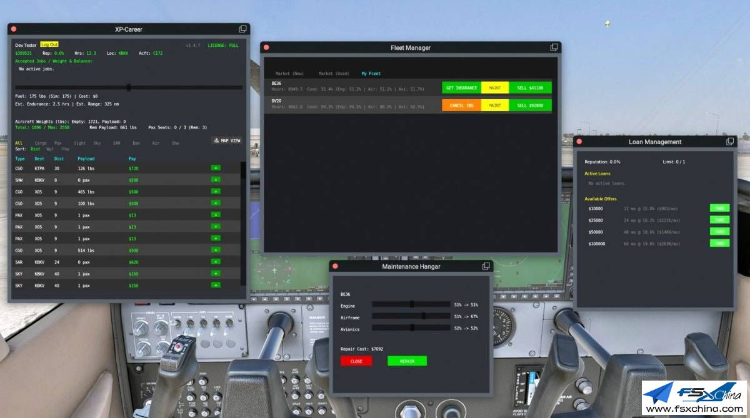Pop out the Maintenance Hangar window
The image size is (750, 418).
point(486,266)
